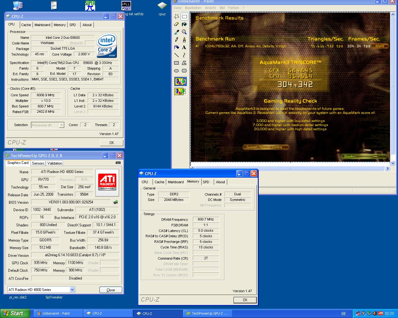Open Mainboard tab in top CPU-Z window
The image size is (398, 318).
tap(42, 25)
